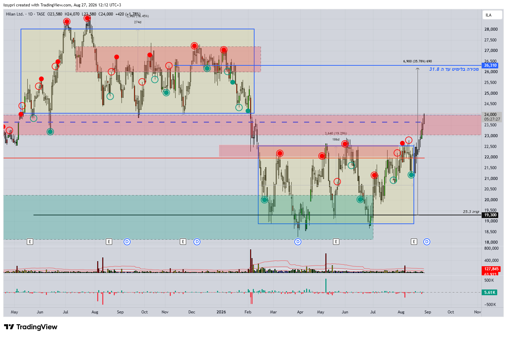The height and width of the screenshot is (337, 507).
Task: Select the Hebrew note קניה 25.3
Action: coord(471,212)
